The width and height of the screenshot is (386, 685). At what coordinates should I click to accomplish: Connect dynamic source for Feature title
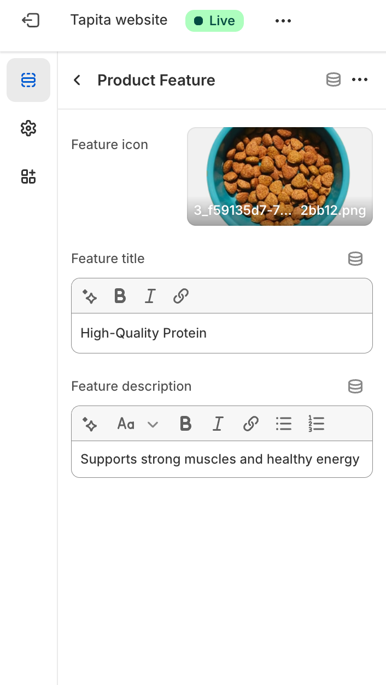(x=355, y=259)
